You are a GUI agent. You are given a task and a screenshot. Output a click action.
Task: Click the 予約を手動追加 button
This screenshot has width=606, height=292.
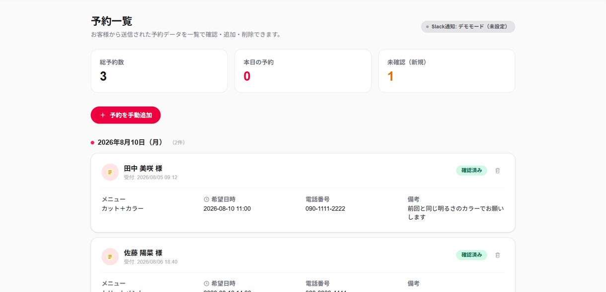pyautogui.click(x=126, y=115)
